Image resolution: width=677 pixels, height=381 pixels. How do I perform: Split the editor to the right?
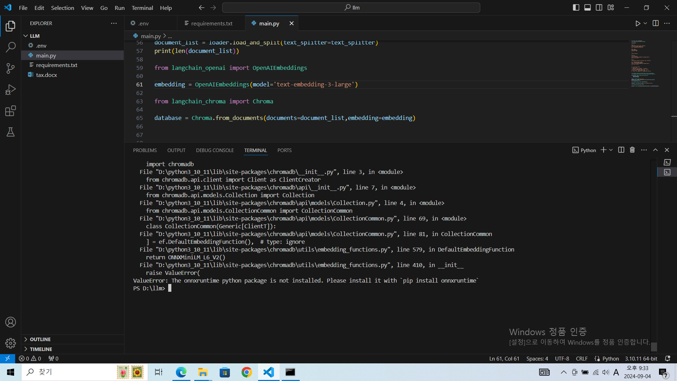coord(655,23)
